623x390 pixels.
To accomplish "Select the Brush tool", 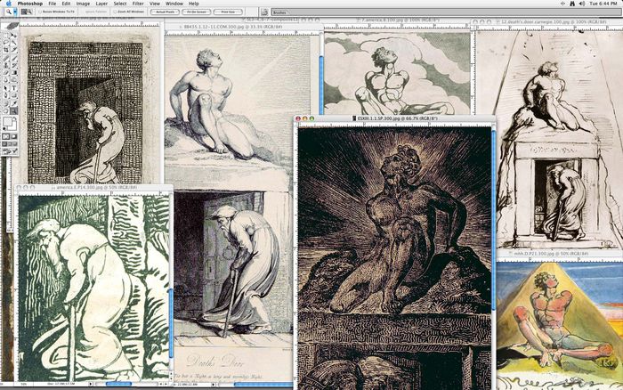I will (x=13, y=58).
